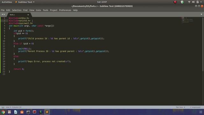Place cursor on '#include<sys/wait.h>' line
Image resolution: width=204 pixels, height=115 pixels.
[x=21, y=23]
